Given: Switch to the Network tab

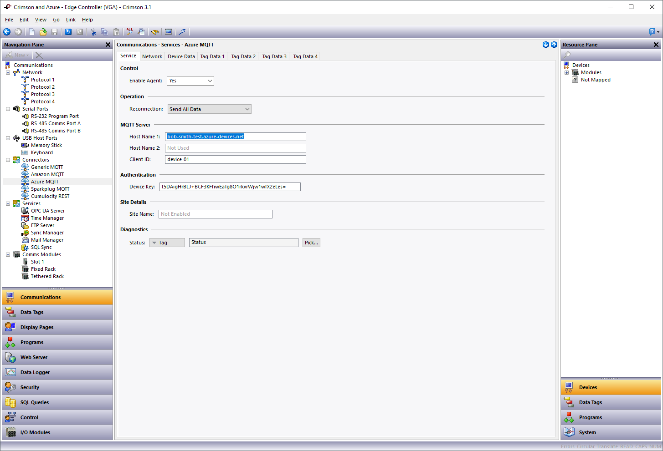Looking at the screenshot, I should click(152, 56).
